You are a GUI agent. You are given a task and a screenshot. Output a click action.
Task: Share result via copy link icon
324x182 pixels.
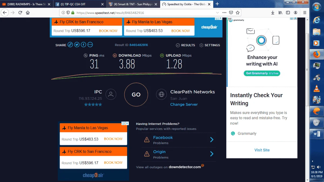point(70,45)
